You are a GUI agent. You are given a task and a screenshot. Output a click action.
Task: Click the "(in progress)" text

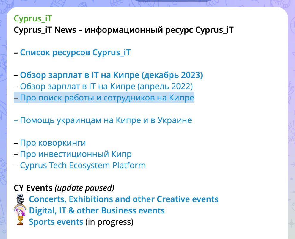(109, 221)
